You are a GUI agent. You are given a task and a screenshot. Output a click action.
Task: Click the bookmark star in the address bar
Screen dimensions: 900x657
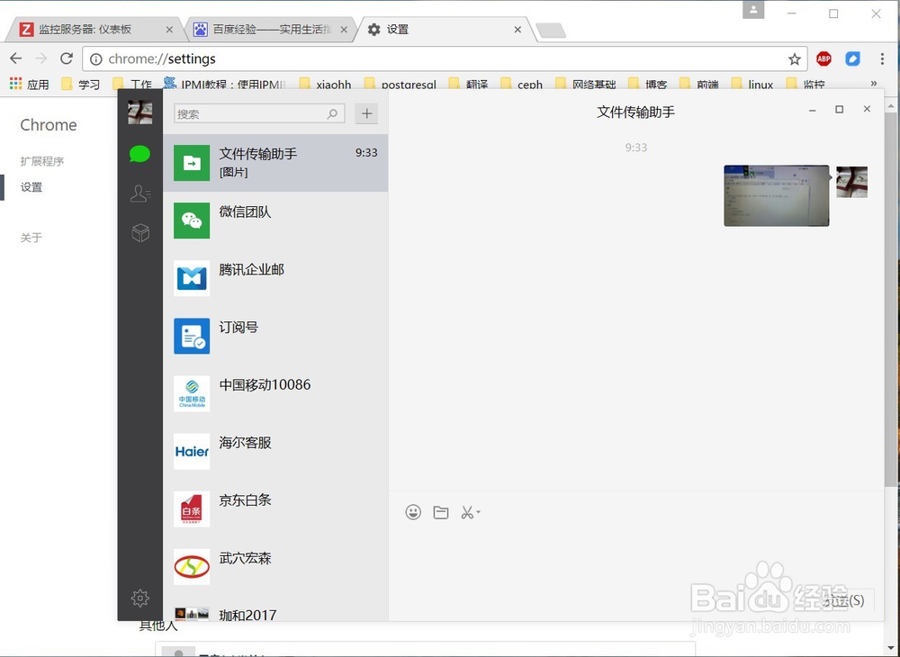coord(795,58)
